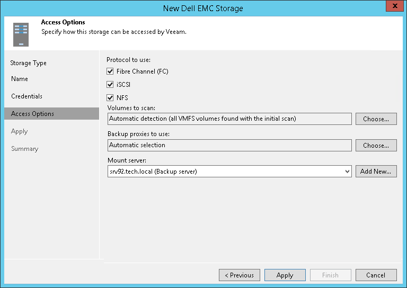This screenshot has height=288, width=407.
Task: Go to the Name step
Action: (x=20, y=79)
